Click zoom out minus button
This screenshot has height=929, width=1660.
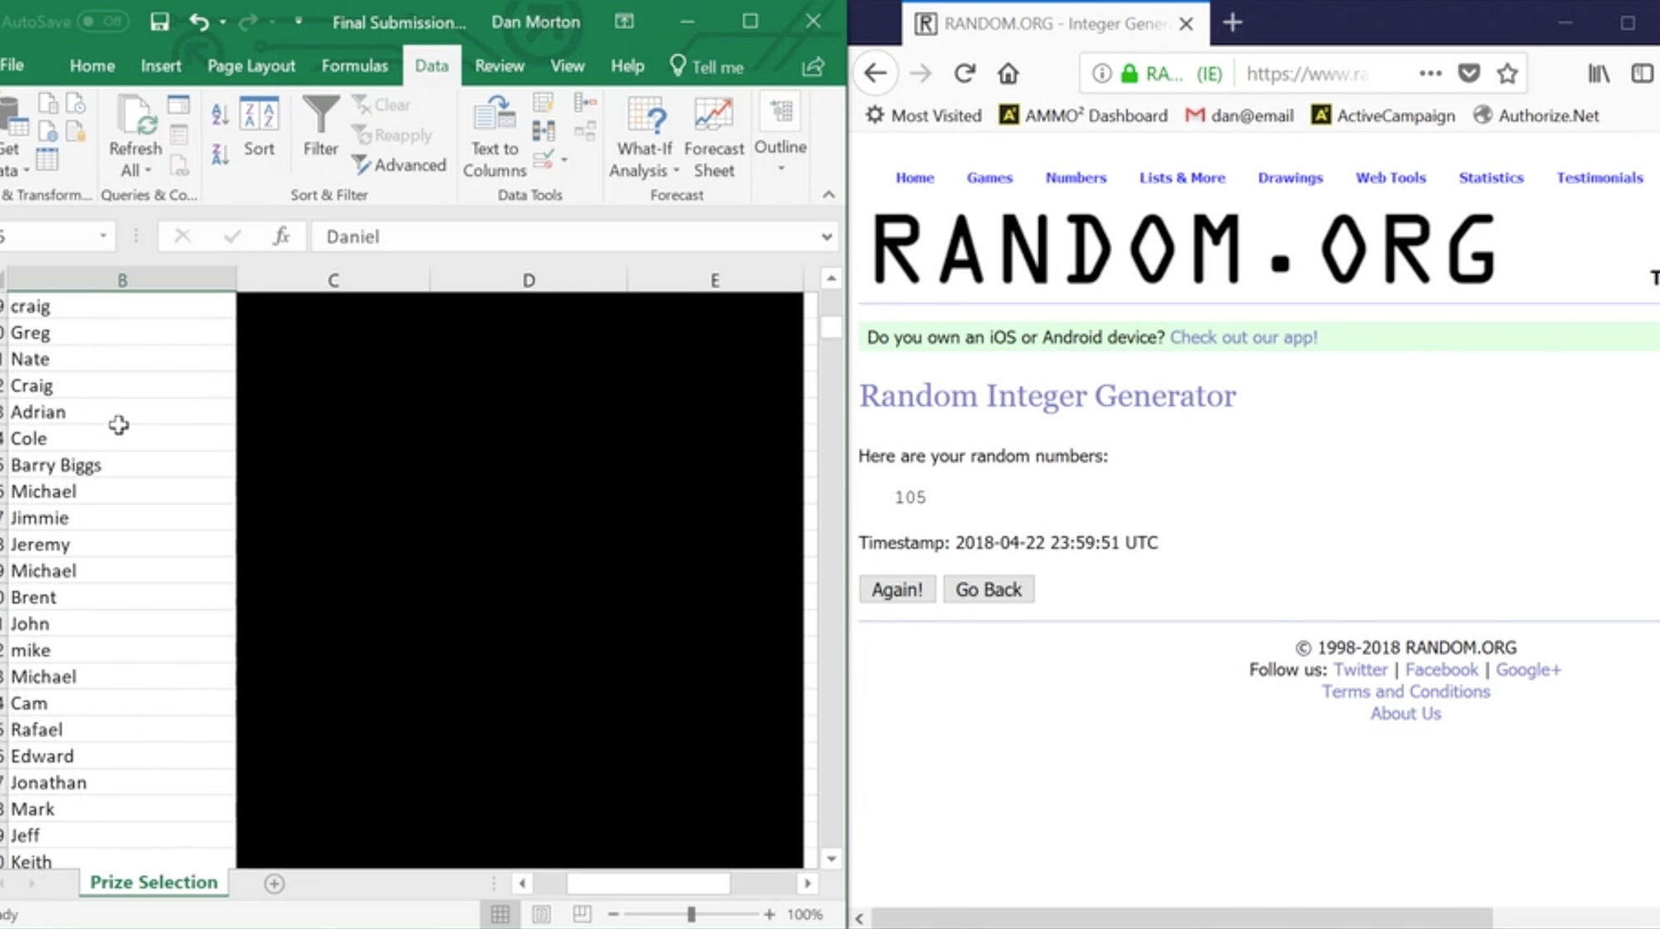click(x=613, y=914)
